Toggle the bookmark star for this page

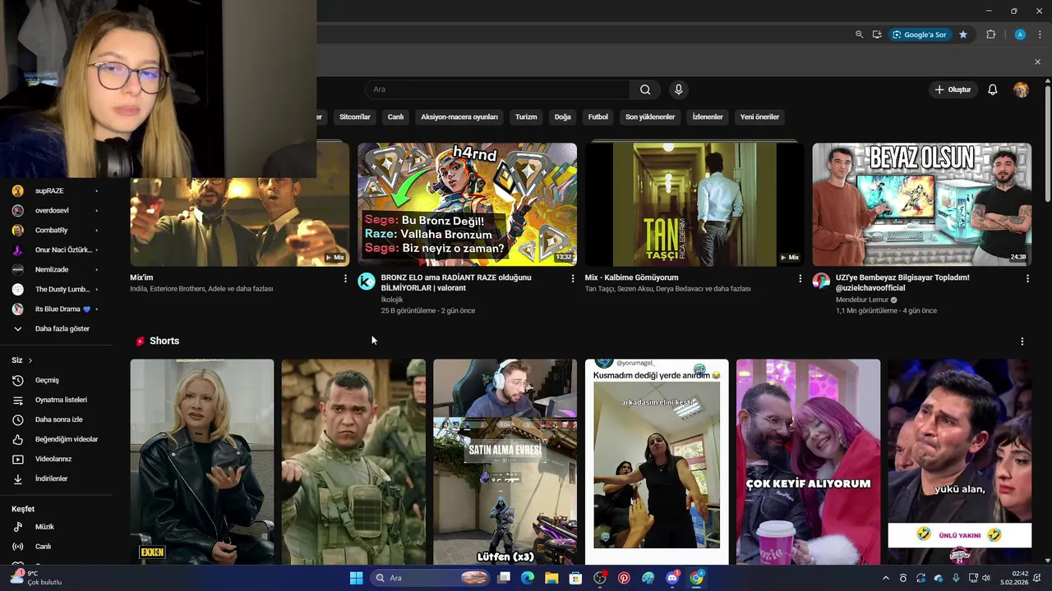(963, 34)
